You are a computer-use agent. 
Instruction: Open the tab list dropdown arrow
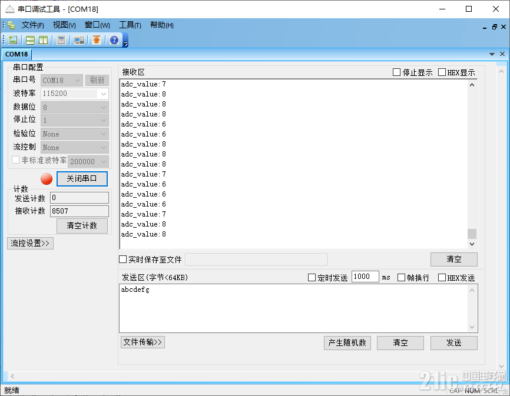(492, 54)
